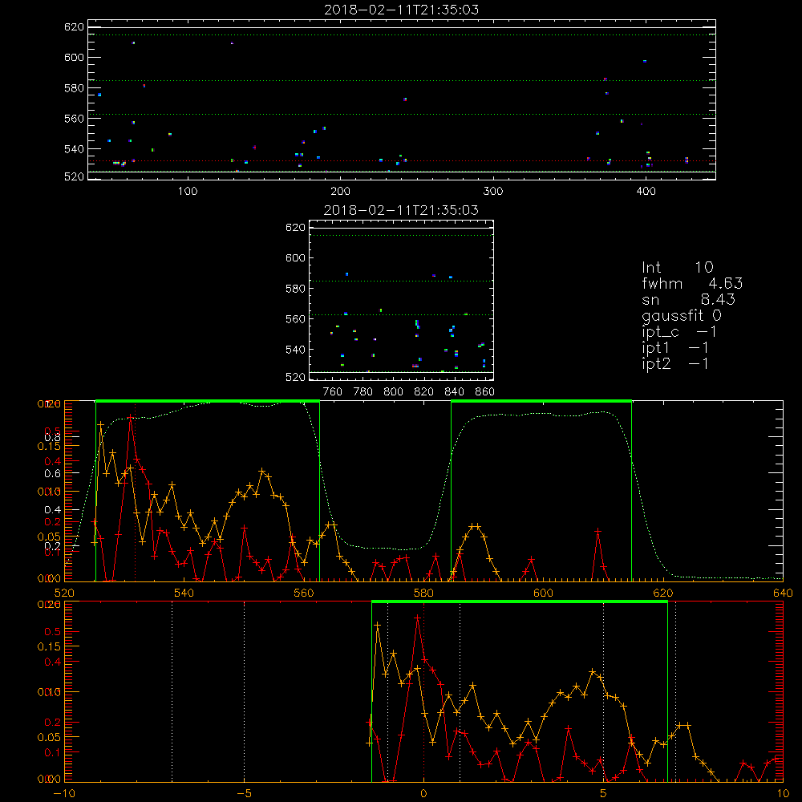Click x-axis label 600 under the transmission curve plot

(543, 593)
